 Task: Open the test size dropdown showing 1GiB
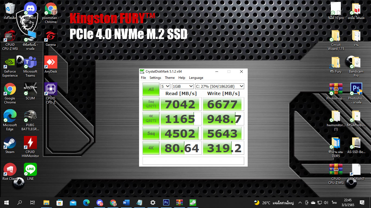(183, 86)
